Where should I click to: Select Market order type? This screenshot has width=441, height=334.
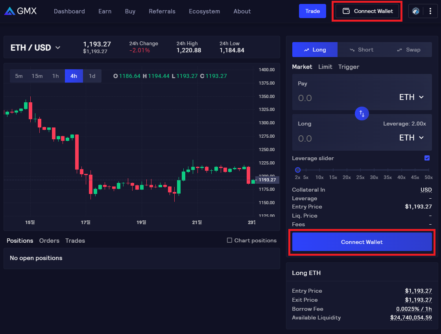tap(302, 66)
